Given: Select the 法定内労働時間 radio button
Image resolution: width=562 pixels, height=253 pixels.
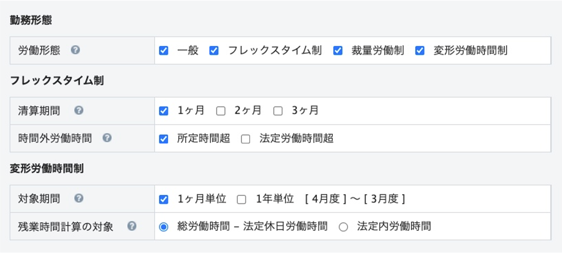Looking at the screenshot, I should 343,227.
